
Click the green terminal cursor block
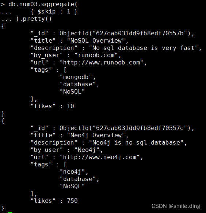(10, 212)
